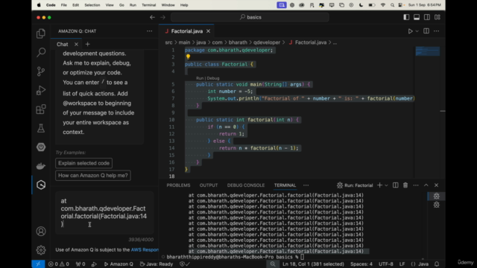
Task: Click the qdeveloper breadcrumb segment
Action: tap(267, 42)
